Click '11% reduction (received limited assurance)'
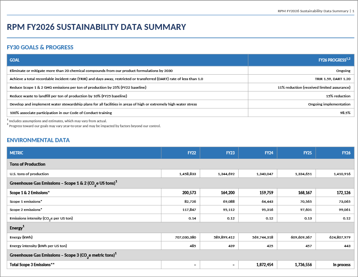358x277 pixels. 314,87
